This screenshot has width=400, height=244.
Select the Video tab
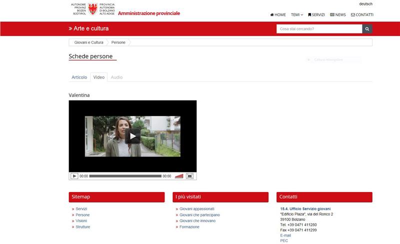point(99,77)
